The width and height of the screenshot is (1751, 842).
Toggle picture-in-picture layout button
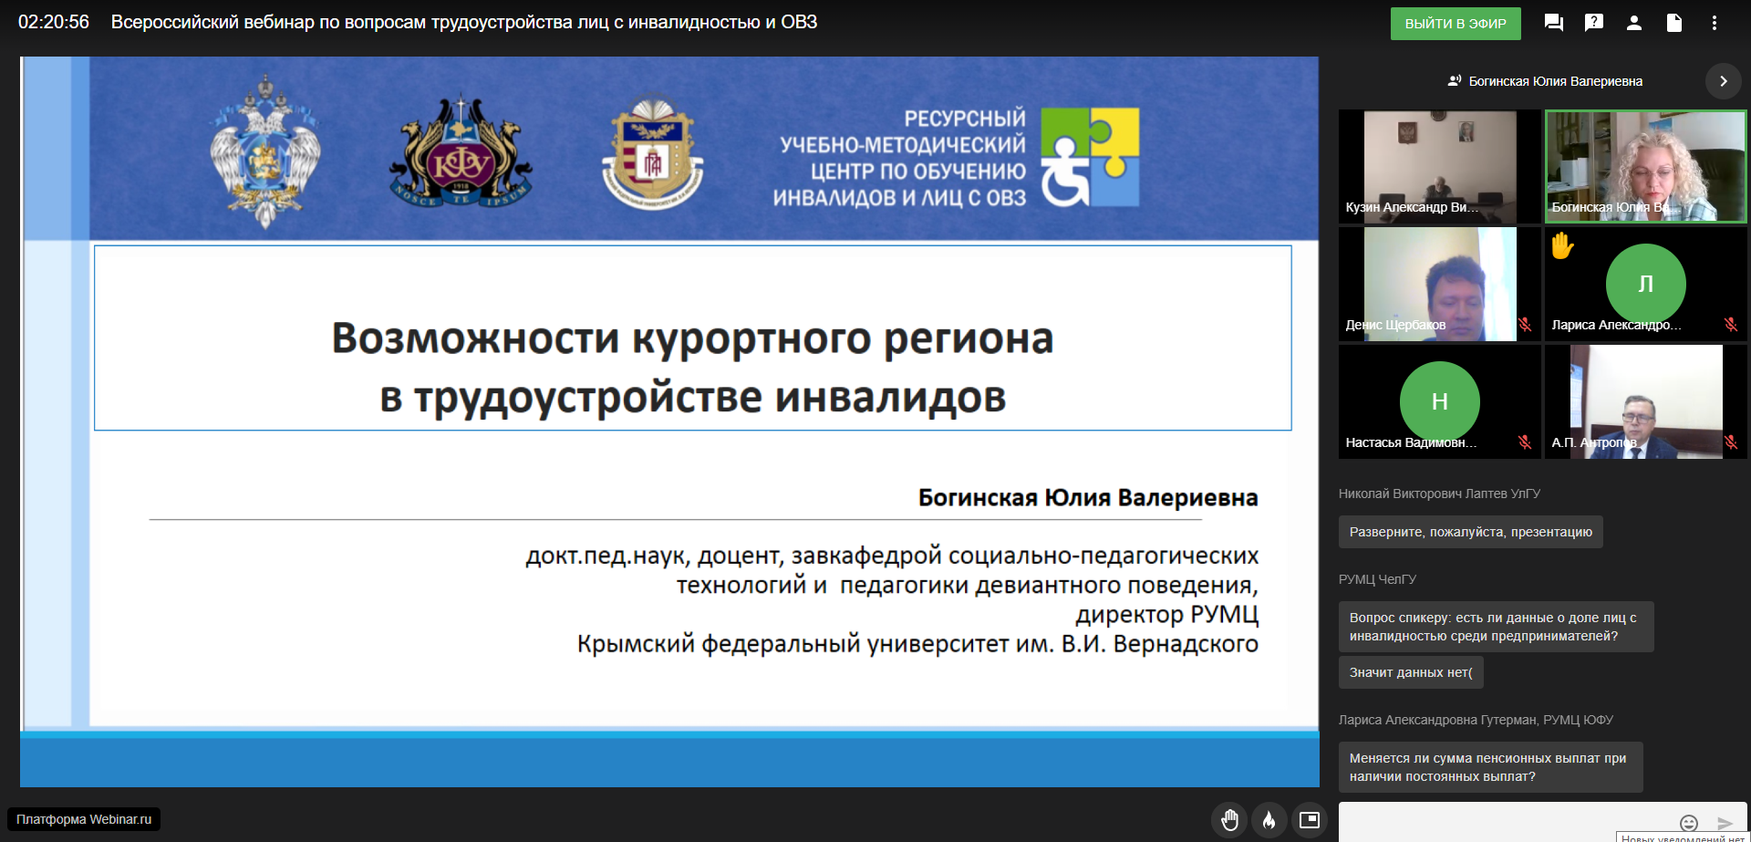[1309, 820]
